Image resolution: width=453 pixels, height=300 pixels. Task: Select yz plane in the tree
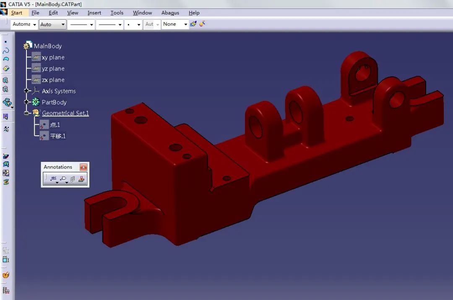tap(53, 68)
